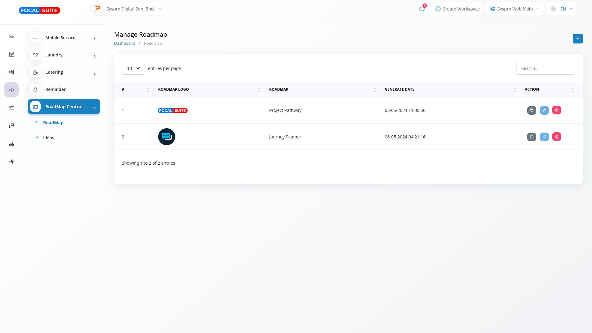592x333 pixels.
Task: Open the Syspro Web Main workspace dropdown
Action: [x=515, y=9]
